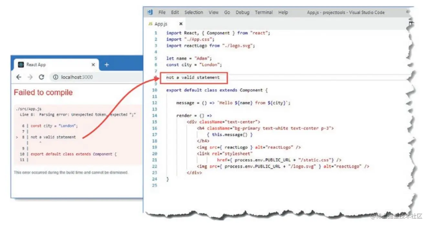Click the img src logo.svg line
This screenshot has width=429, height=226.
(283, 166)
